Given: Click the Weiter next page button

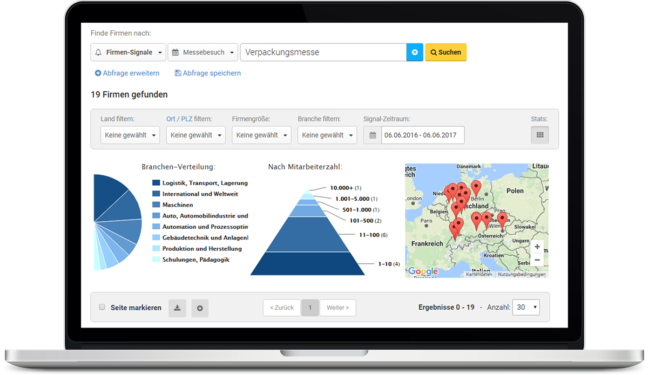Looking at the screenshot, I should (337, 308).
